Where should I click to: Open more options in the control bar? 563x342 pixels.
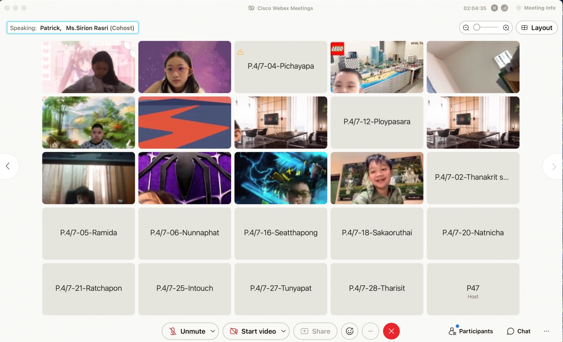[370, 331]
